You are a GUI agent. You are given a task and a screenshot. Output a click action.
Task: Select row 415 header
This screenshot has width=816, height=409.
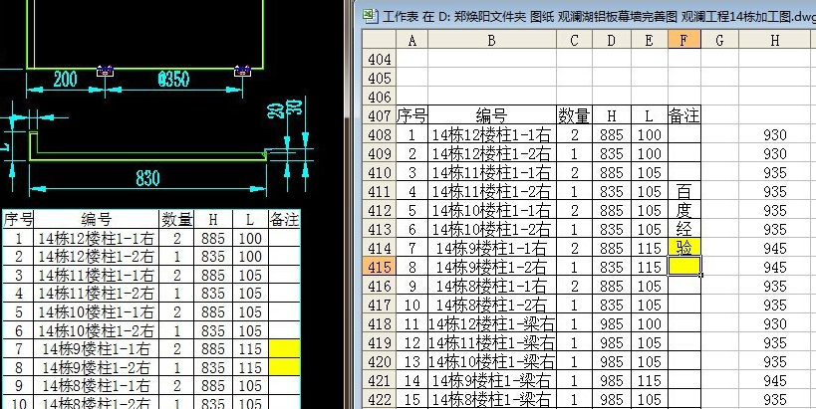[x=380, y=267]
